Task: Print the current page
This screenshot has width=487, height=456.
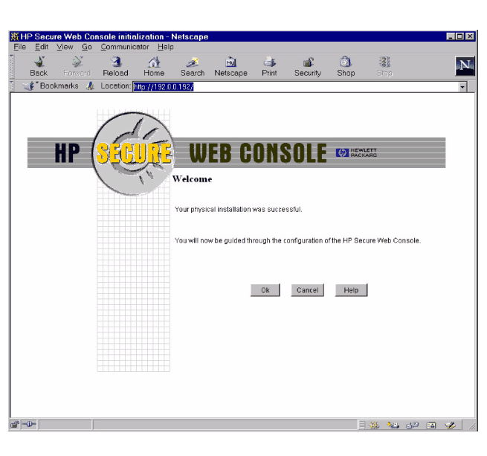Action: click(269, 66)
